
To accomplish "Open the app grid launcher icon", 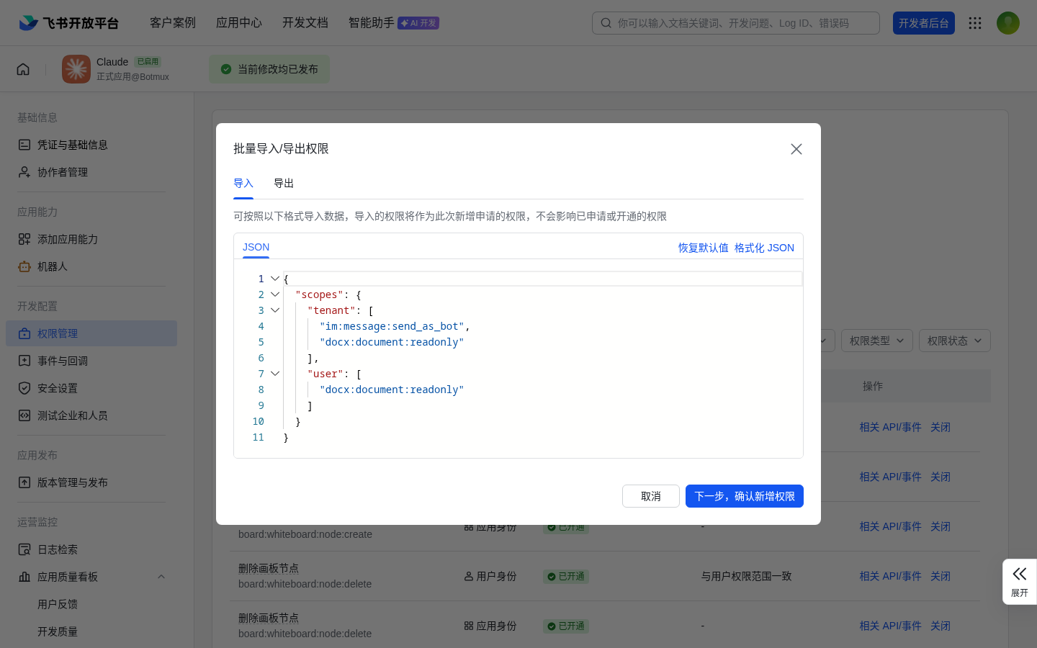I will [975, 23].
